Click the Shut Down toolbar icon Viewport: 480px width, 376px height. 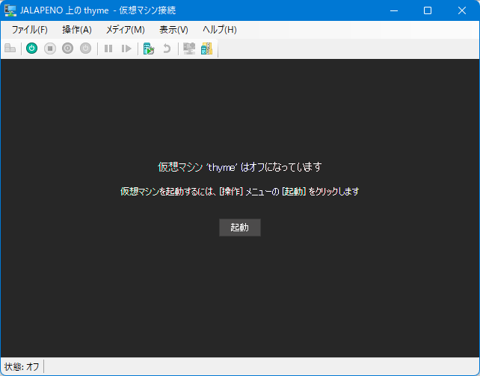[x=67, y=48]
